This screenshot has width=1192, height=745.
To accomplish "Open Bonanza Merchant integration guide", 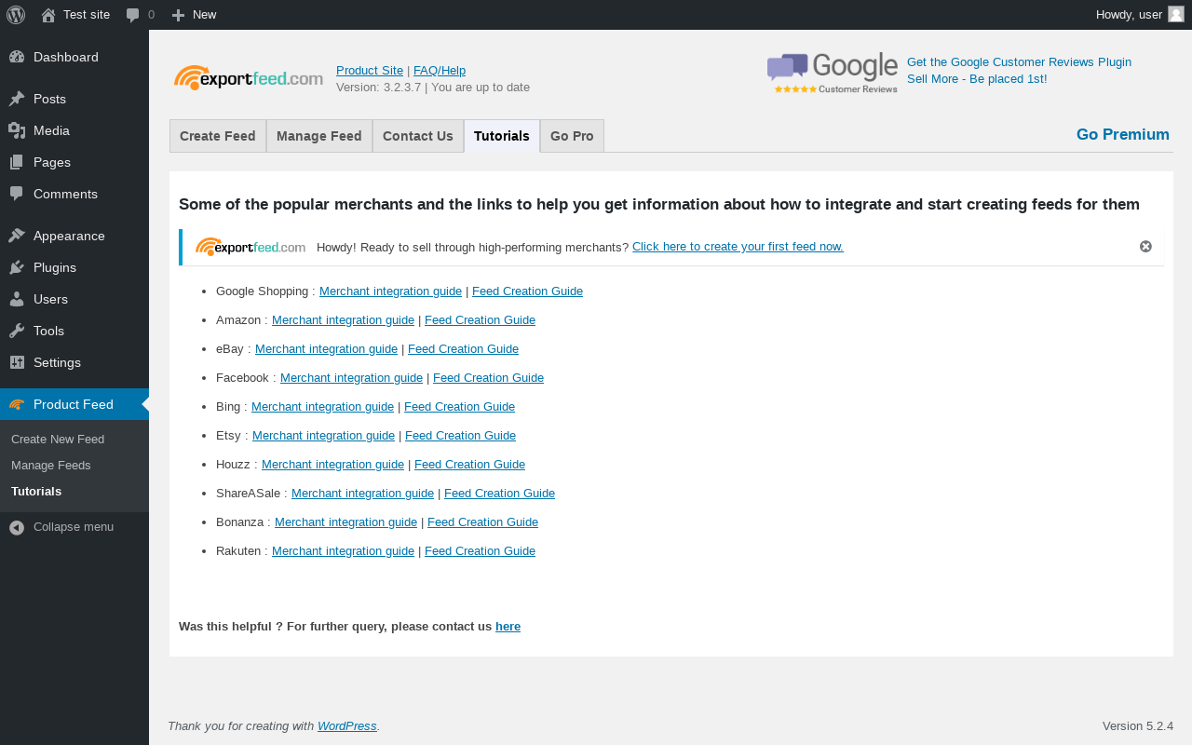I will point(345,521).
